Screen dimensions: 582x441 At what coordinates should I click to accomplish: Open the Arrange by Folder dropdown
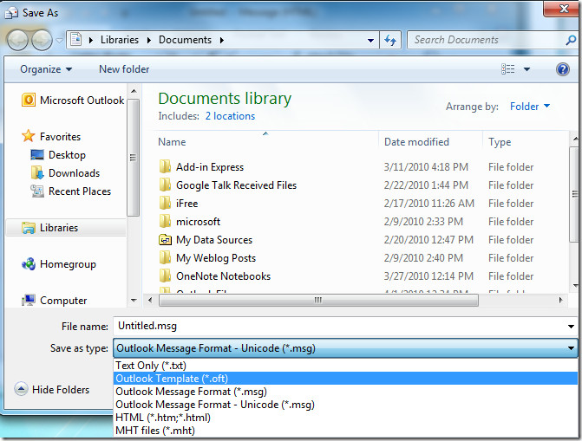point(530,107)
